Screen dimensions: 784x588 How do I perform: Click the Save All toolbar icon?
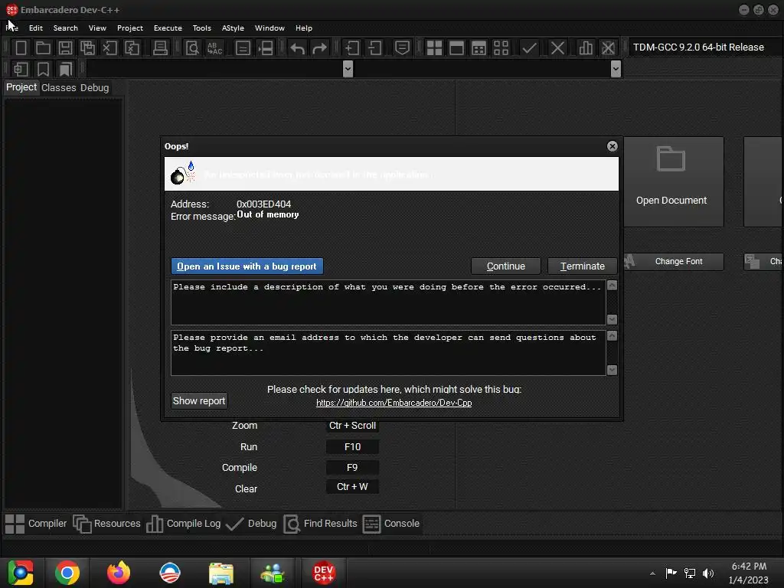tap(87, 48)
